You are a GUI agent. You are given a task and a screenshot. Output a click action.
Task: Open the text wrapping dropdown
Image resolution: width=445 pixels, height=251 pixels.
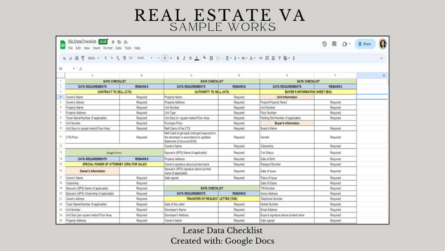pos(244,58)
